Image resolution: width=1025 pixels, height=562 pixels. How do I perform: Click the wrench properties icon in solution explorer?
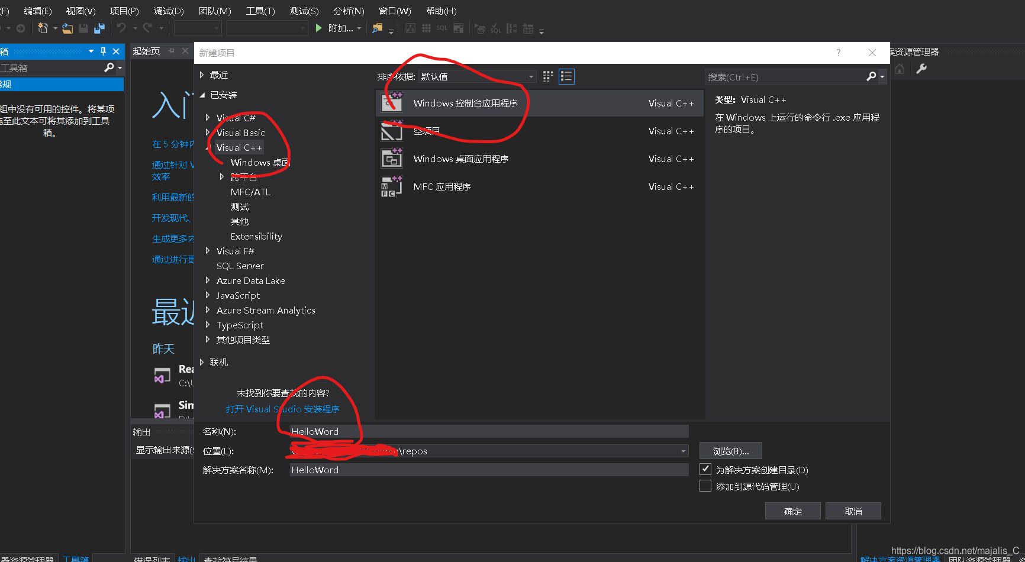[x=921, y=69]
